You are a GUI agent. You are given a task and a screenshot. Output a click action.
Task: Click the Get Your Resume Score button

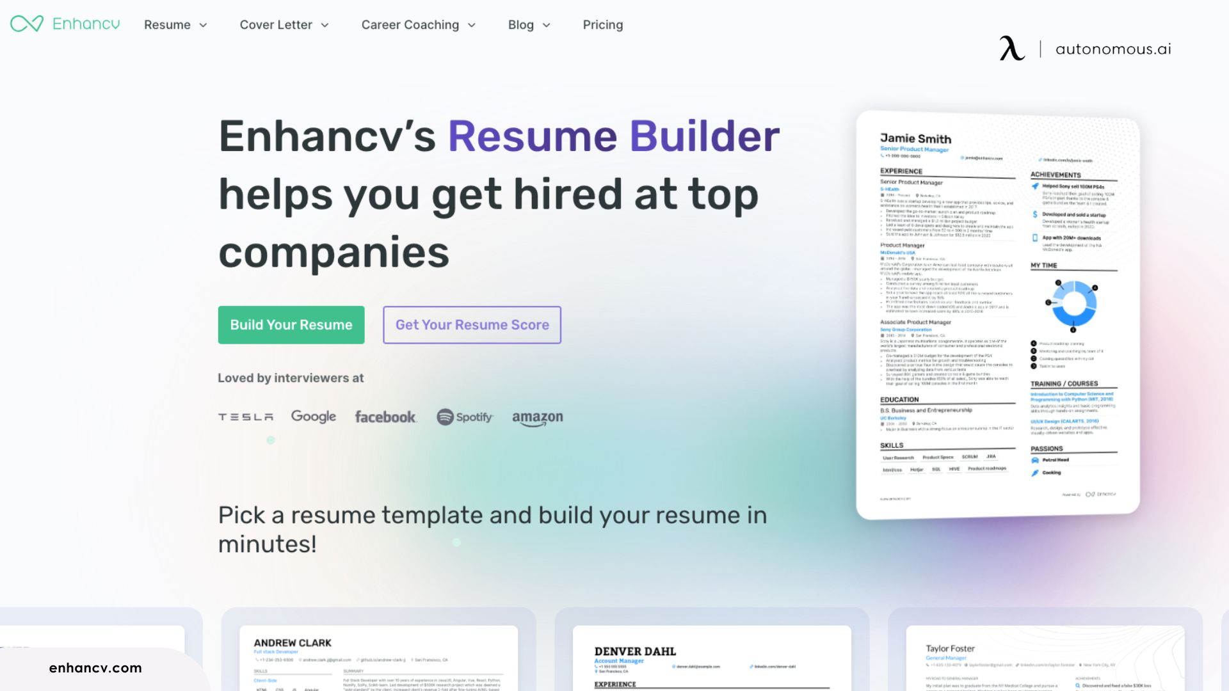tap(472, 325)
